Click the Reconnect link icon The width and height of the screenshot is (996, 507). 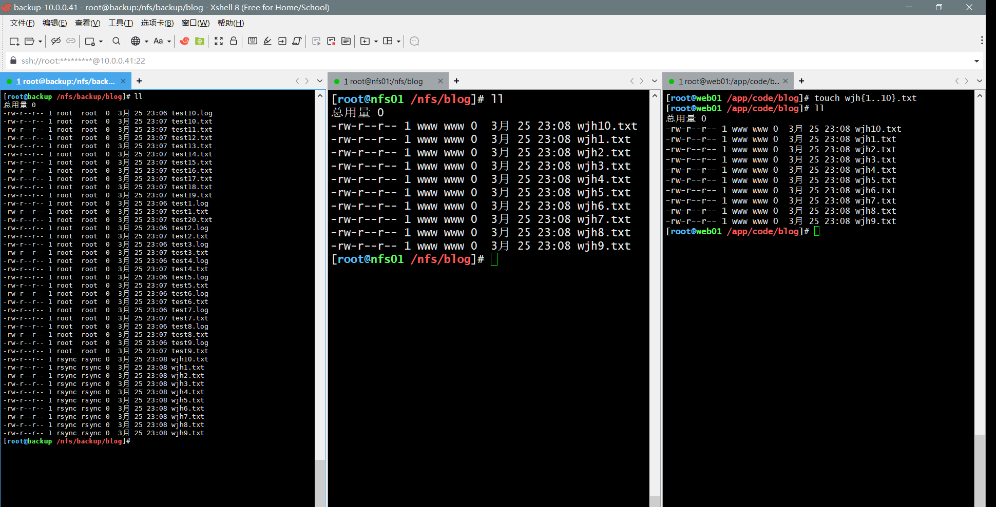(71, 41)
